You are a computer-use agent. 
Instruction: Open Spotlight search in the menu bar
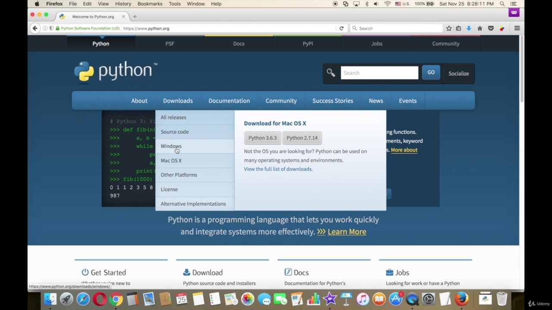502,4
